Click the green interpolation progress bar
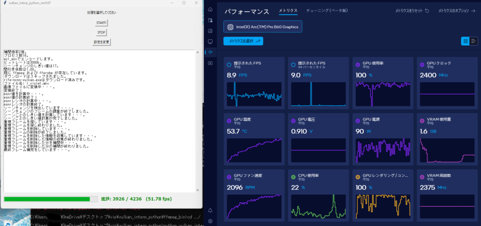Screen dimensions: 481x226 (x=47, y=199)
